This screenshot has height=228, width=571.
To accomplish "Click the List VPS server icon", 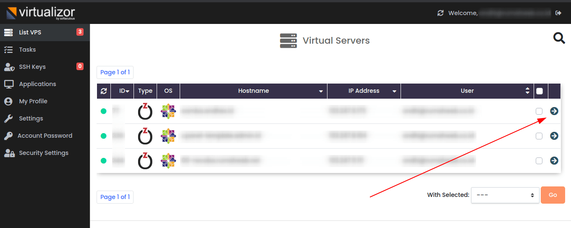I will (8, 32).
